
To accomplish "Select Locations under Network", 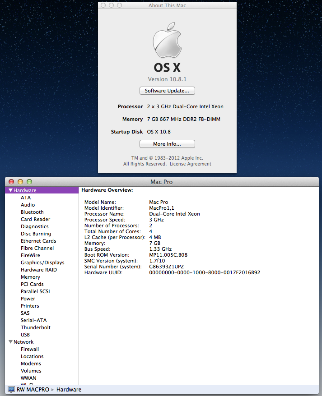I will point(32,356).
